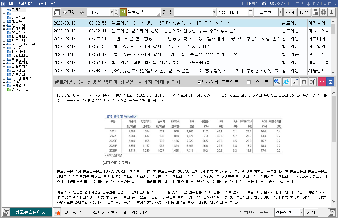Click the 광고뉴스필터링 button
The image size is (338, 218).
[30, 212]
